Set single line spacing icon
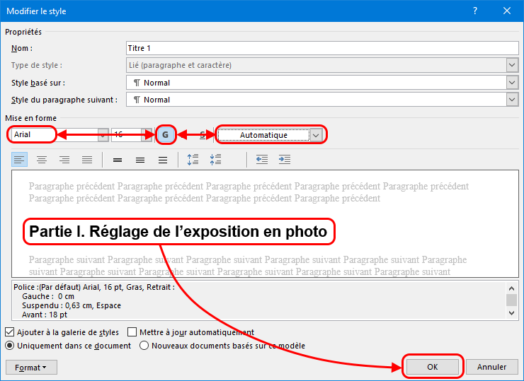The width and height of the screenshot is (524, 381). pyautogui.click(x=118, y=160)
